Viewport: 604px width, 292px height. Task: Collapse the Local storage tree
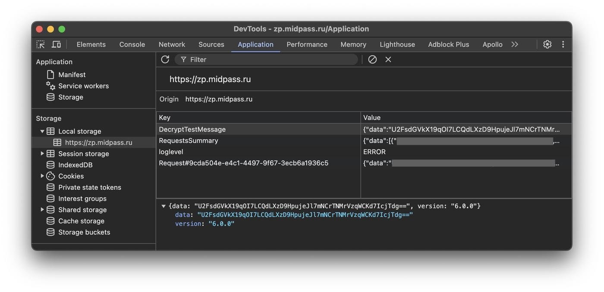click(42, 131)
